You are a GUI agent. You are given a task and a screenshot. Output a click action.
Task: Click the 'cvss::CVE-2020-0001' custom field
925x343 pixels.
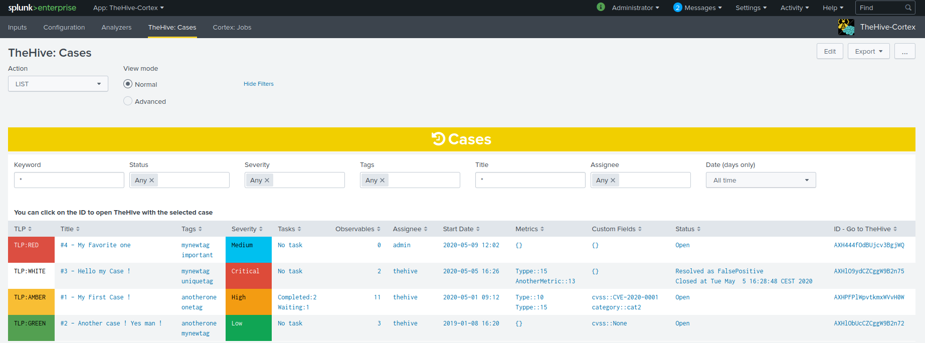[x=625, y=297]
